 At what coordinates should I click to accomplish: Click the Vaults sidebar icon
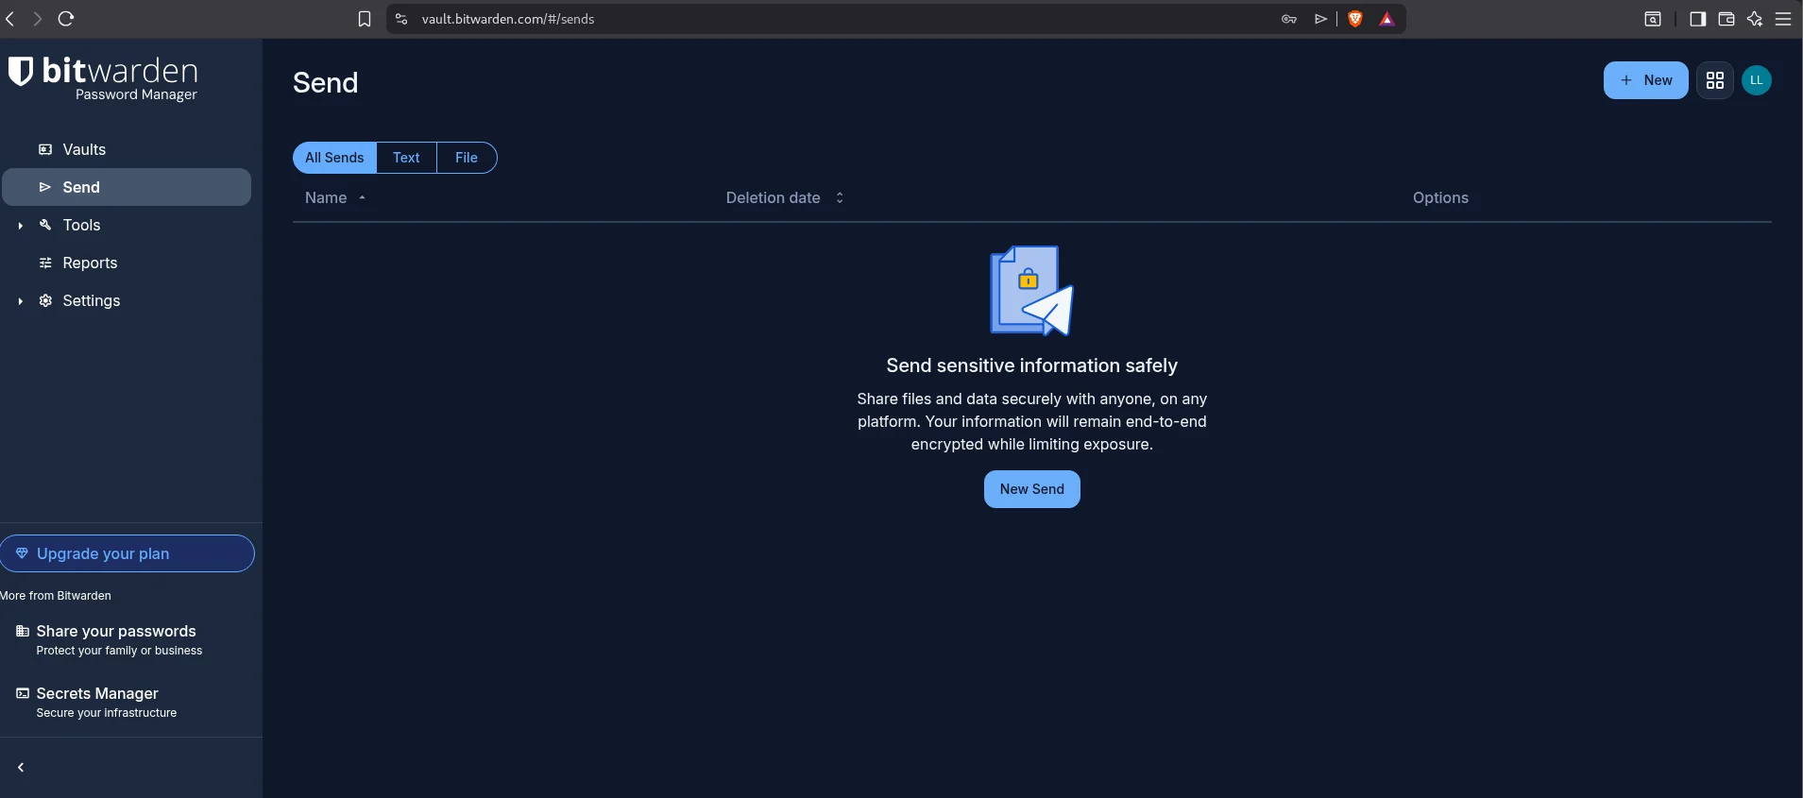(45, 149)
